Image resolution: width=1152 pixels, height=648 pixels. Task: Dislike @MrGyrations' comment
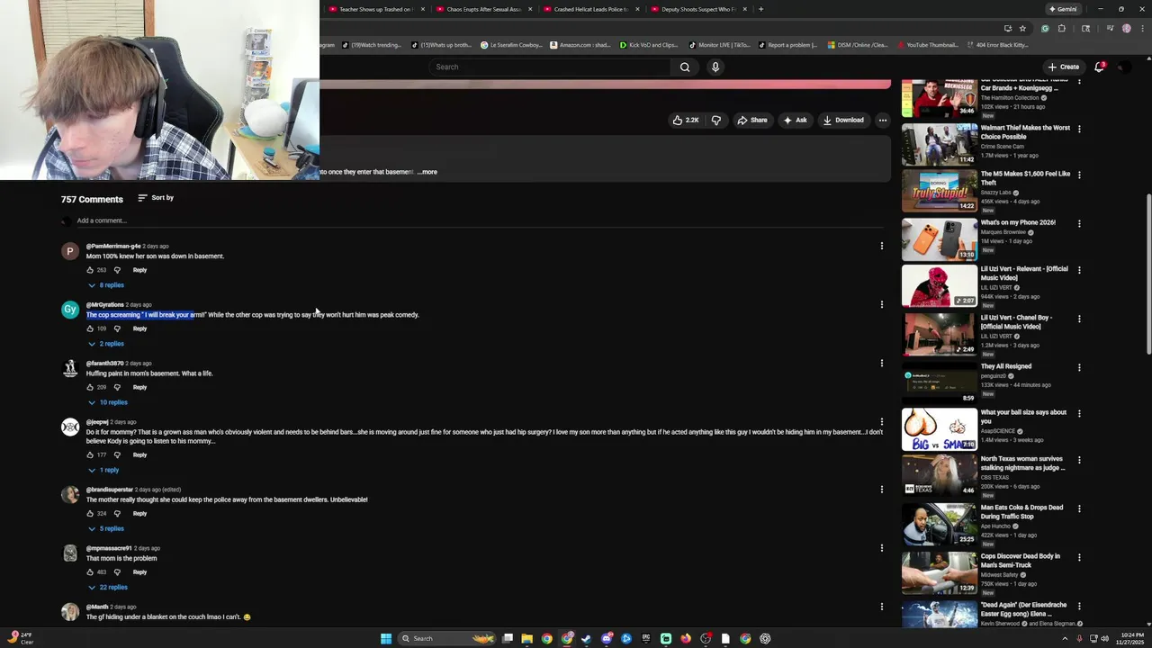click(117, 328)
